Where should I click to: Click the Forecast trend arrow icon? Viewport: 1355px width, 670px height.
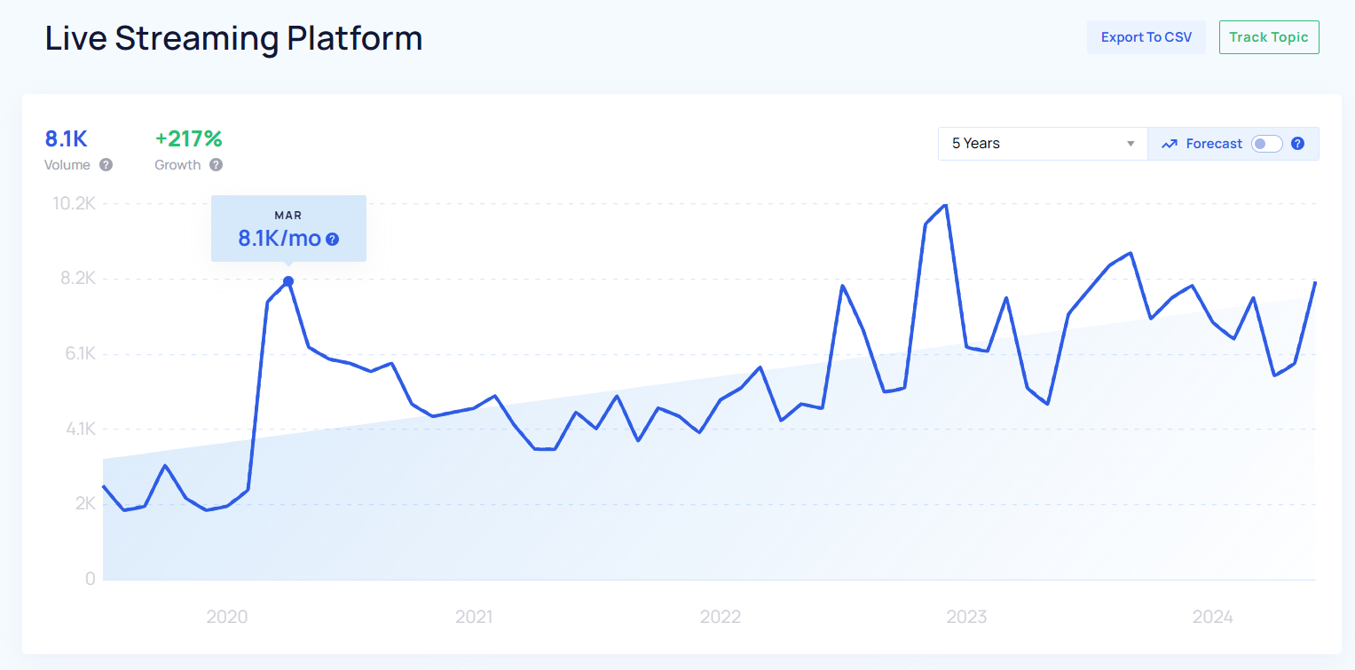click(1169, 144)
